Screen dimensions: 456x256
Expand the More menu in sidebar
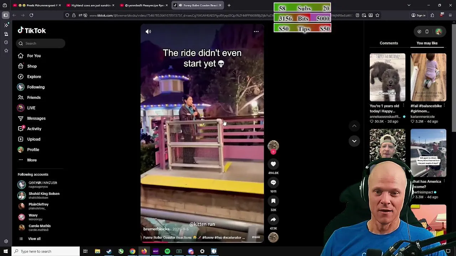click(27, 160)
